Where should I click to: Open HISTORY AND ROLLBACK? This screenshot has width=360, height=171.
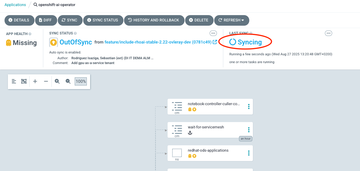(154, 20)
